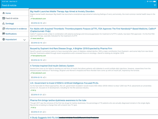The image size is (158, 119).
Task: Click the Big Health article summary text
Action: (93, 15)
